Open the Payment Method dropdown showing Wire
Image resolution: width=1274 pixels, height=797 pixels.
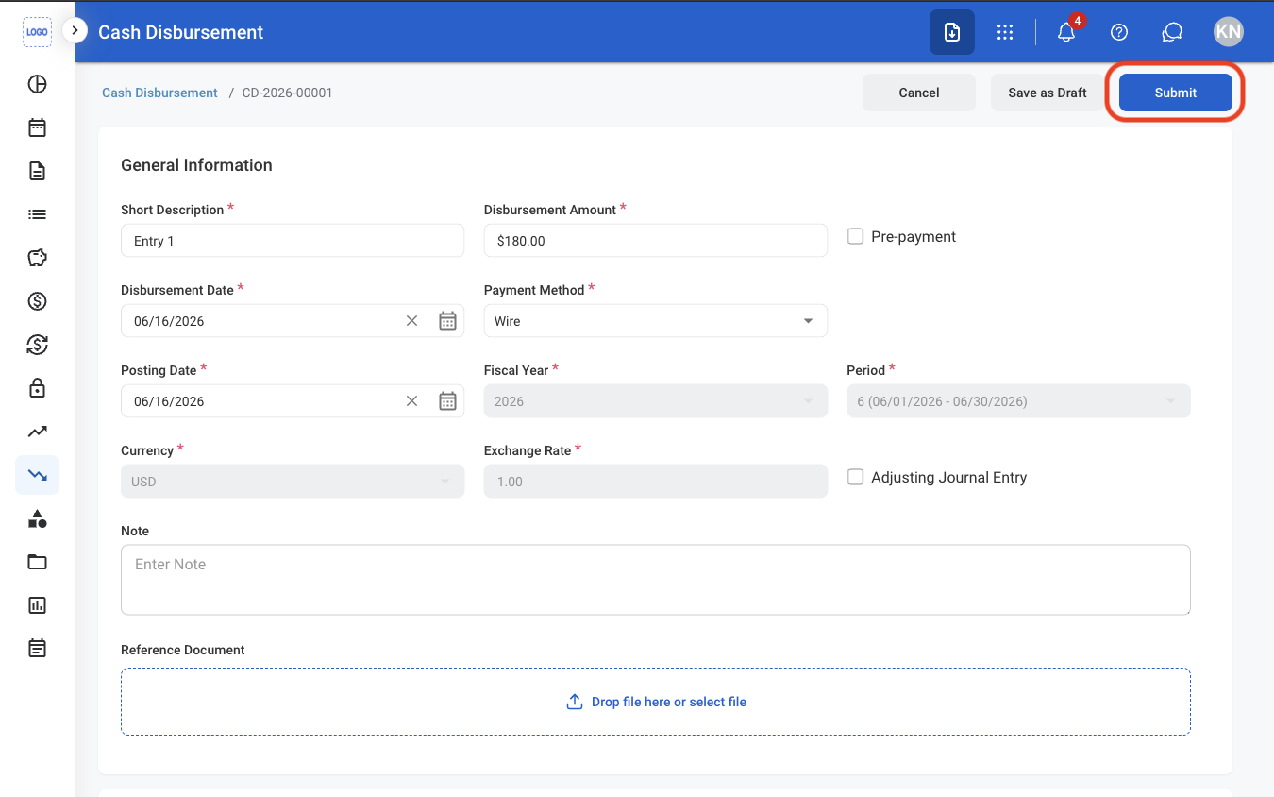[x=655, y=321]
